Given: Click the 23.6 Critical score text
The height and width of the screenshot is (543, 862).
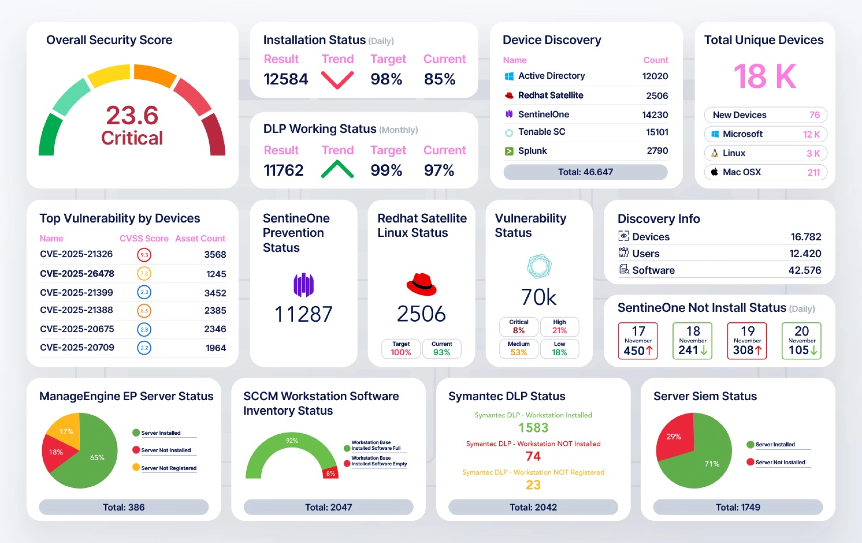Looking at the screenshot, I should 132,125.
